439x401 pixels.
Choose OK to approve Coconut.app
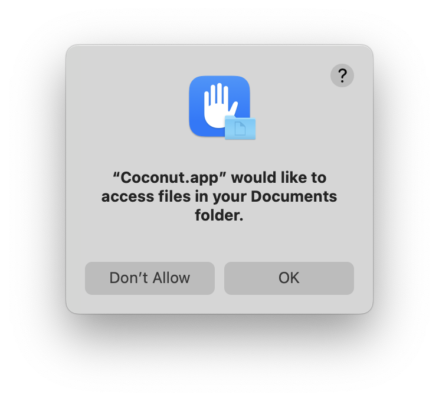point(289,278)
